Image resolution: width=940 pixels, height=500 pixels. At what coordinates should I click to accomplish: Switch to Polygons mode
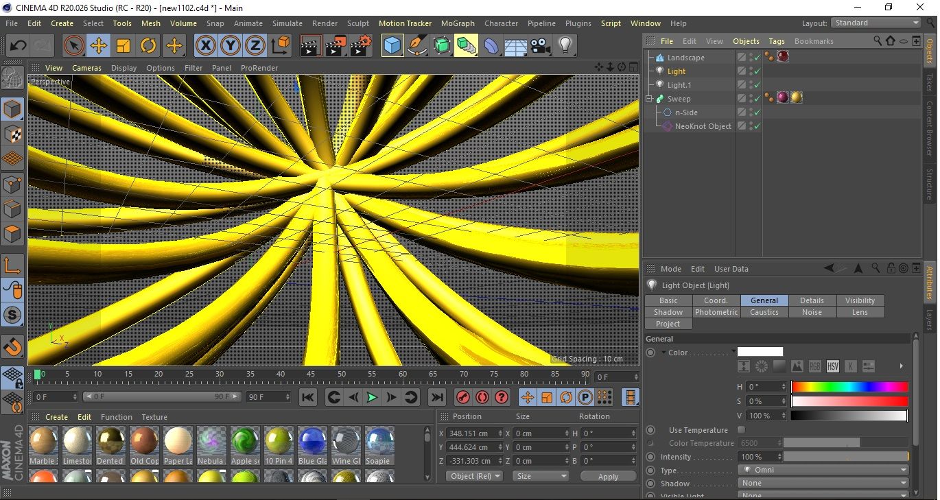(12, 234)
